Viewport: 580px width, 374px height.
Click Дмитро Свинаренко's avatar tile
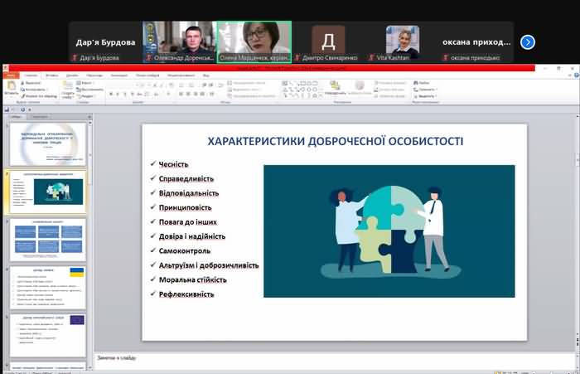pyautogui.click(x=329, y=40)
